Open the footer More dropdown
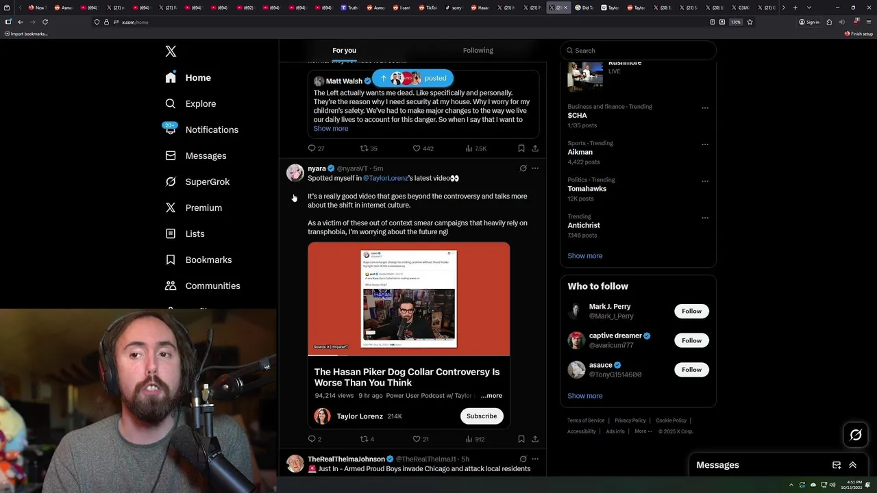877x493 pixels. (x=643, y=431)
